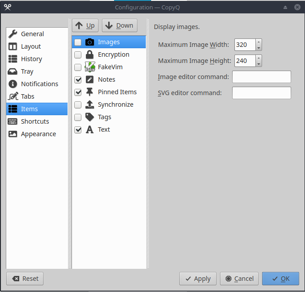
Task: Enable the Tags plugin checkbox
Action: pos(78,117)
